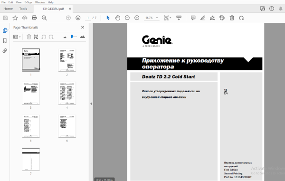Click the stamp tool icon

222,18
